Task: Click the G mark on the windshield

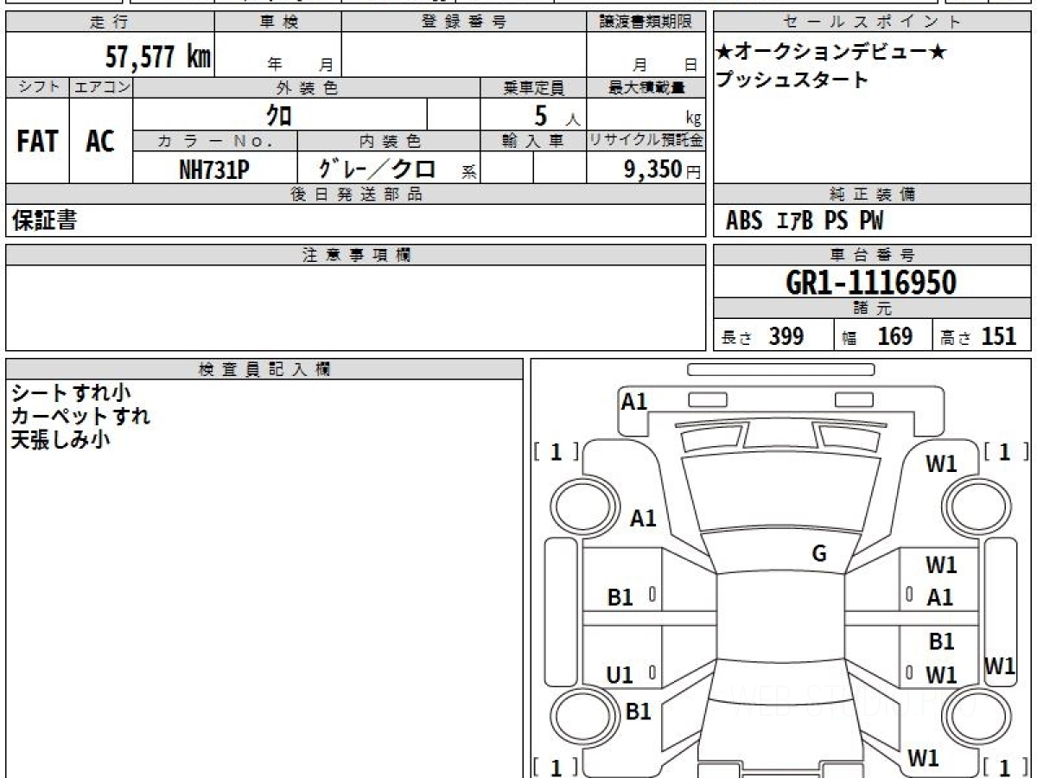Action: [x=818, y=554]
